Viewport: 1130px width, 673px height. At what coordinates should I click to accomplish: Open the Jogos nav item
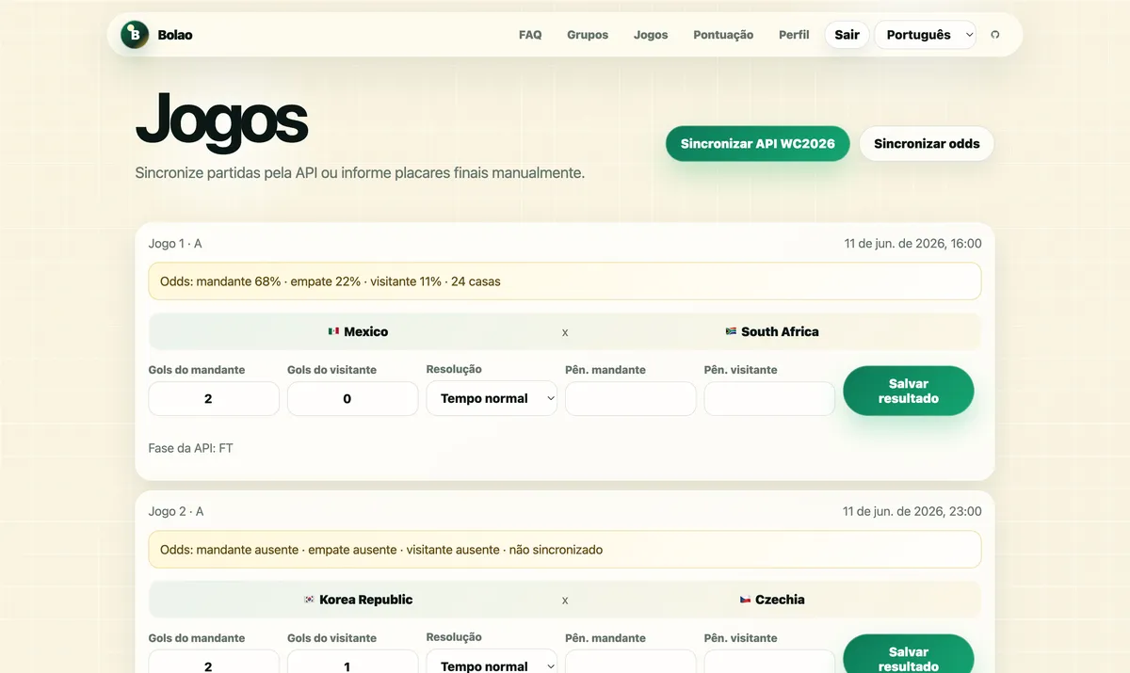pyautogui.click(x=651, y=35)
